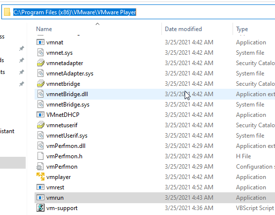Sort files by the Type column

click(x=242, y=29)
